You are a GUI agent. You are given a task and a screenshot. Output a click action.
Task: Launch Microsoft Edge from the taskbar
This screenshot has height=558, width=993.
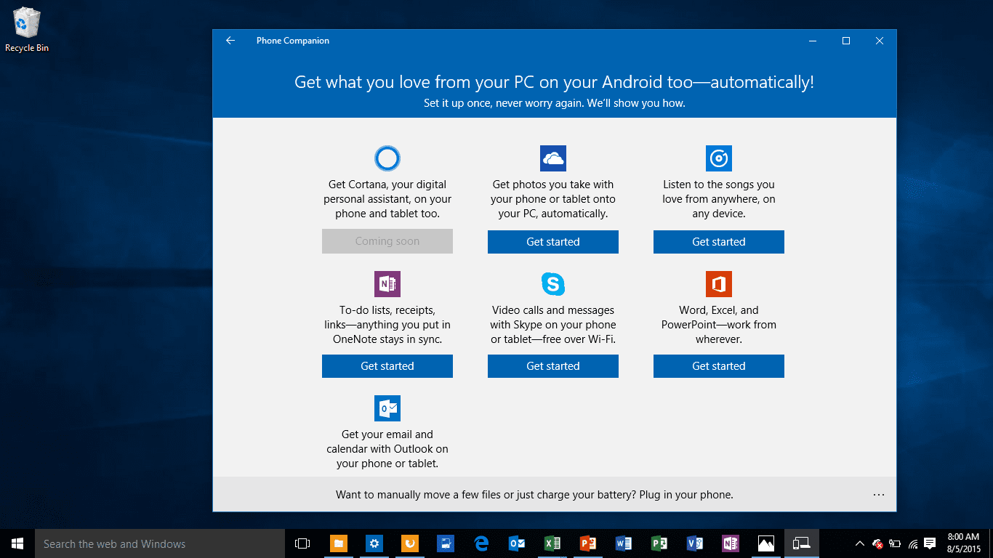pyautogui.click(x=481, y=543)
